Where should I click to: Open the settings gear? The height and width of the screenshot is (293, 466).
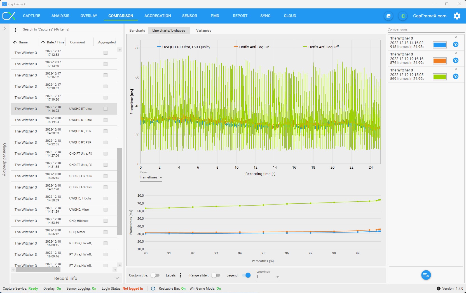pyautogui.click(x=457, y=16)
